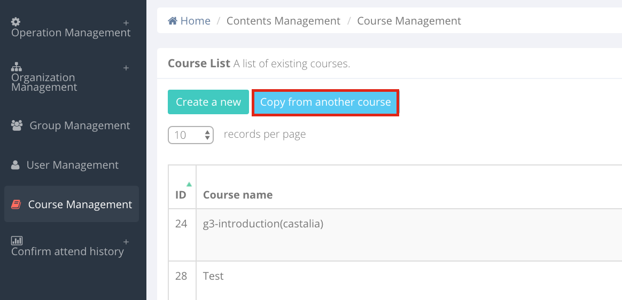Click the red Course Management book icon
Screen dimensions: 622x300
(16, 204)
